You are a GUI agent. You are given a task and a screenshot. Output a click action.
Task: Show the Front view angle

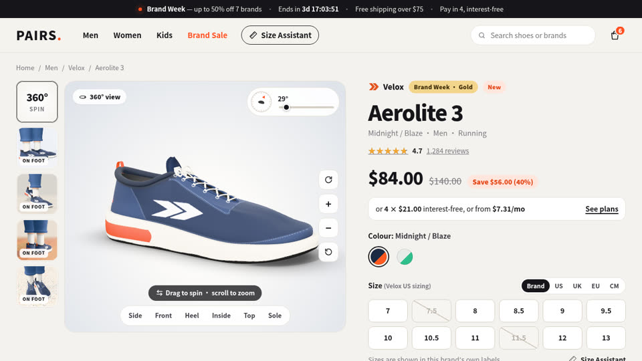click(163, 316)
